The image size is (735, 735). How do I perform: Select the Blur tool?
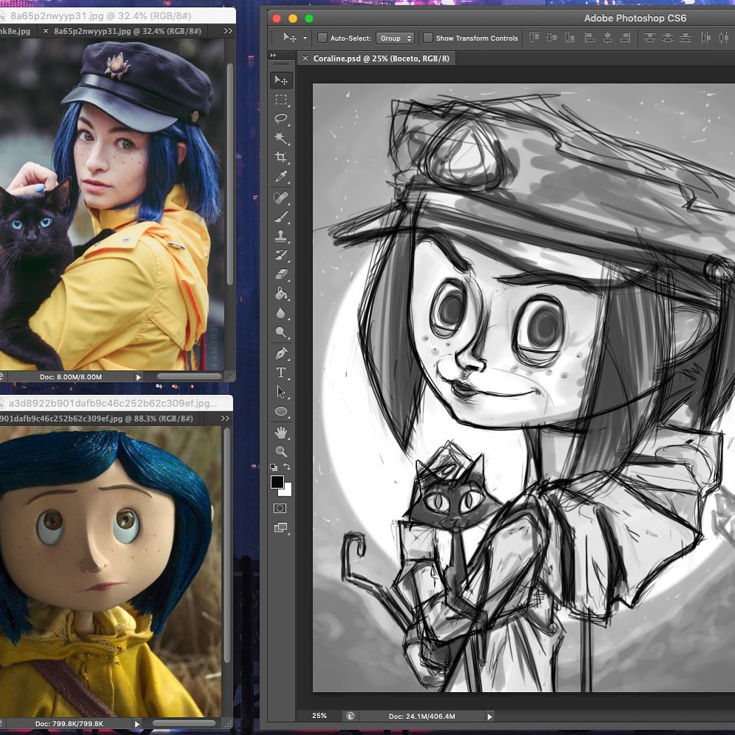click(x=281, y=313)
